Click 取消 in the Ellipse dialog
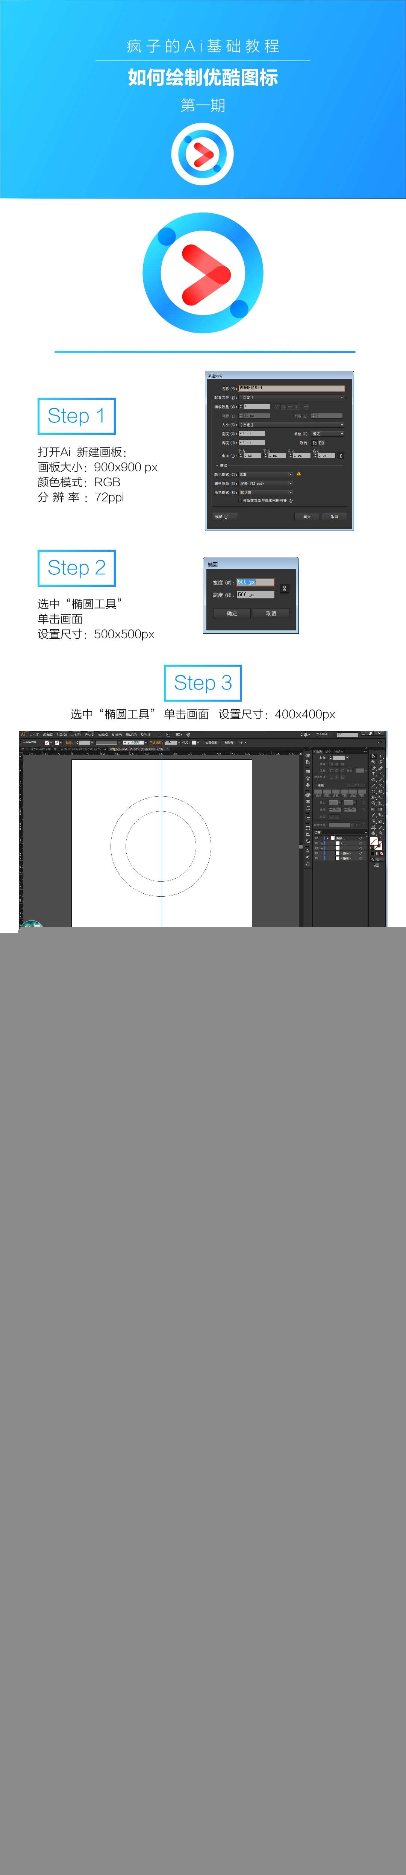The image size is (406, 1875). pos(271,613)
